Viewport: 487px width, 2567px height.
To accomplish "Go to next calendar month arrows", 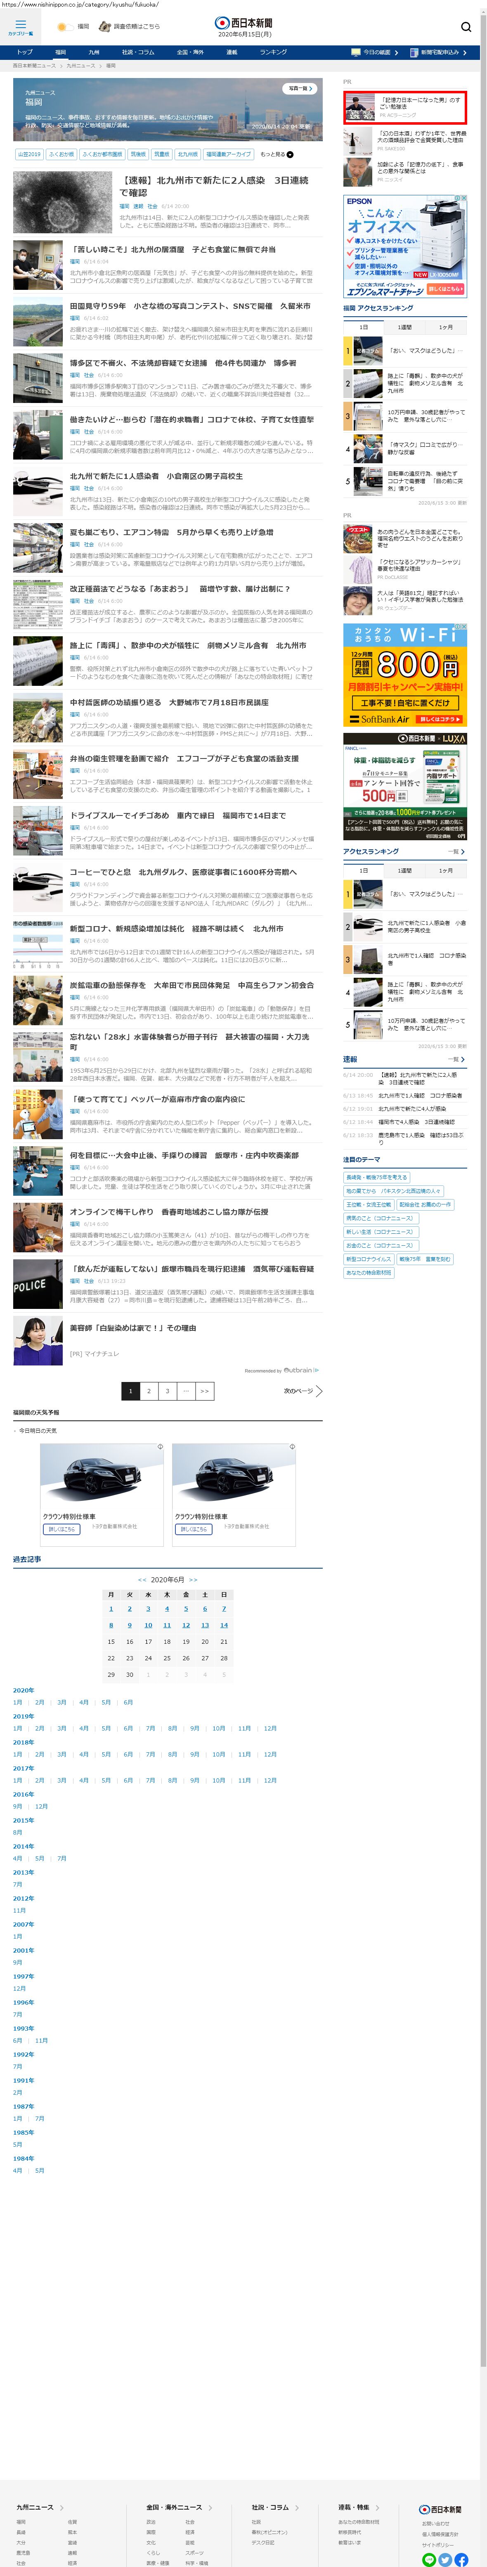I will (193, 1579).
